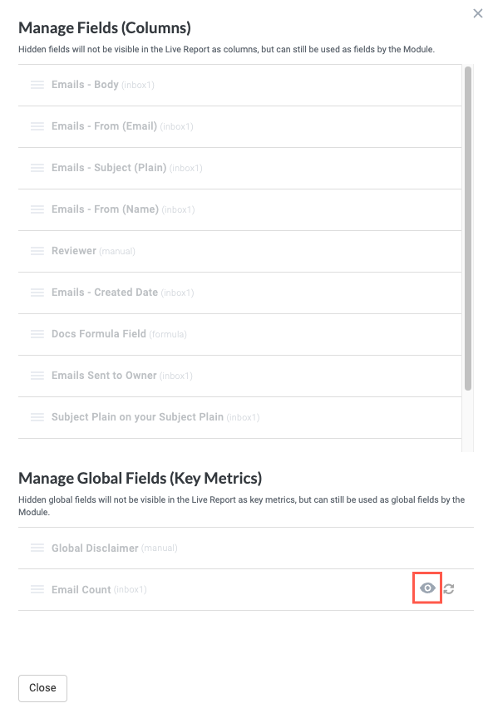Click the Close button
This screenshot has height=718, width=488.
pos(42,688)
